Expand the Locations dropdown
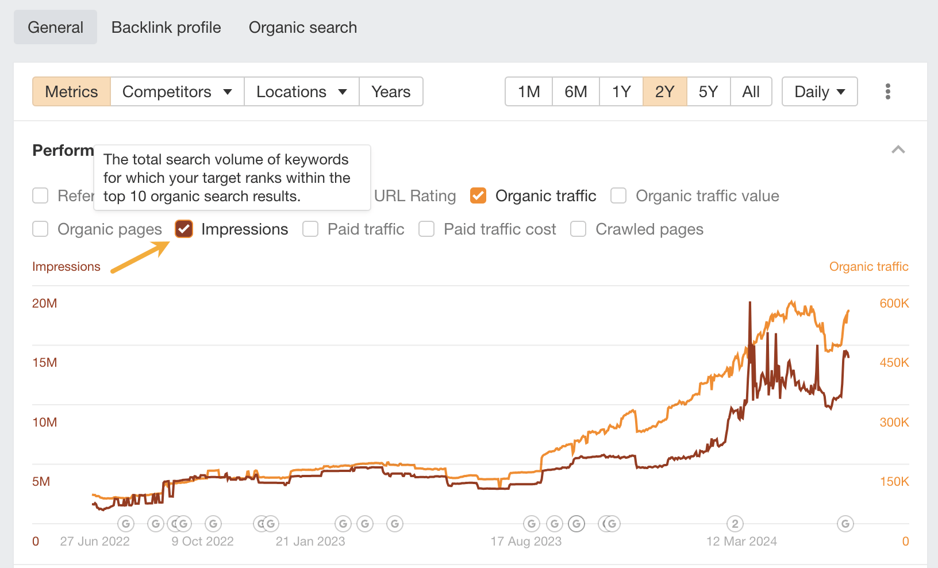Viewport: 938px width, 568px height. 302,91
